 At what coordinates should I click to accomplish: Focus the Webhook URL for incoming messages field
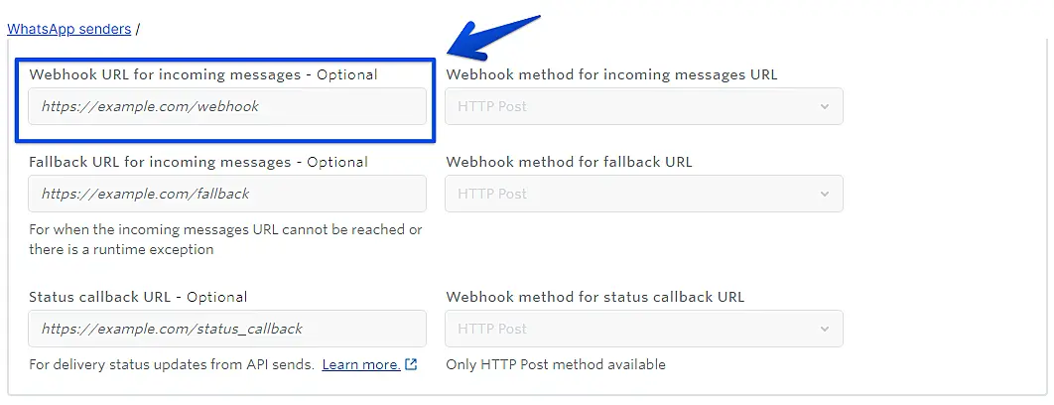pyautogui.click(x=227, y=106)
